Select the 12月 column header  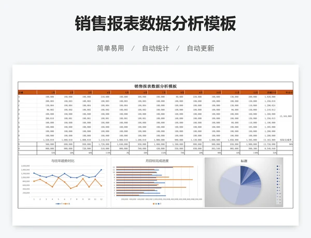[x=249, y=93]
